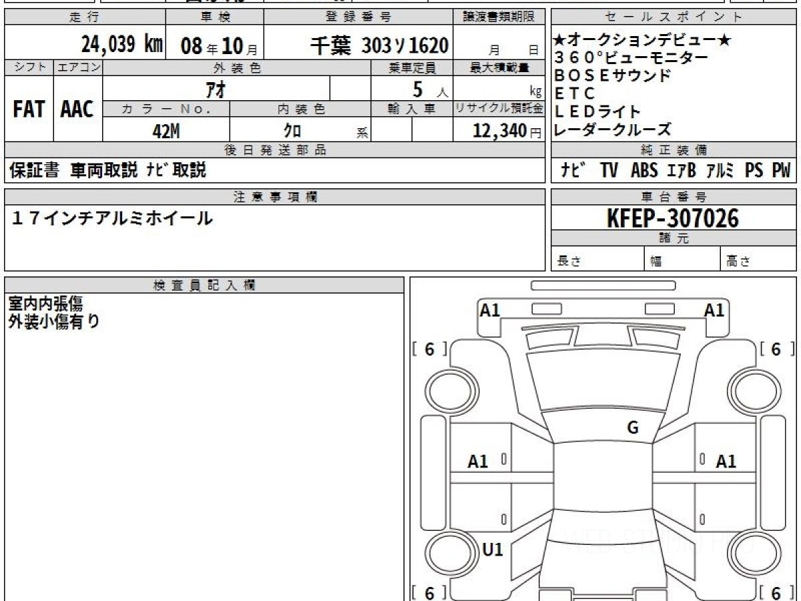This screenshot has height=601, width=801.
Task: Select the レーダークルーズ line
Action: [612, 130]
